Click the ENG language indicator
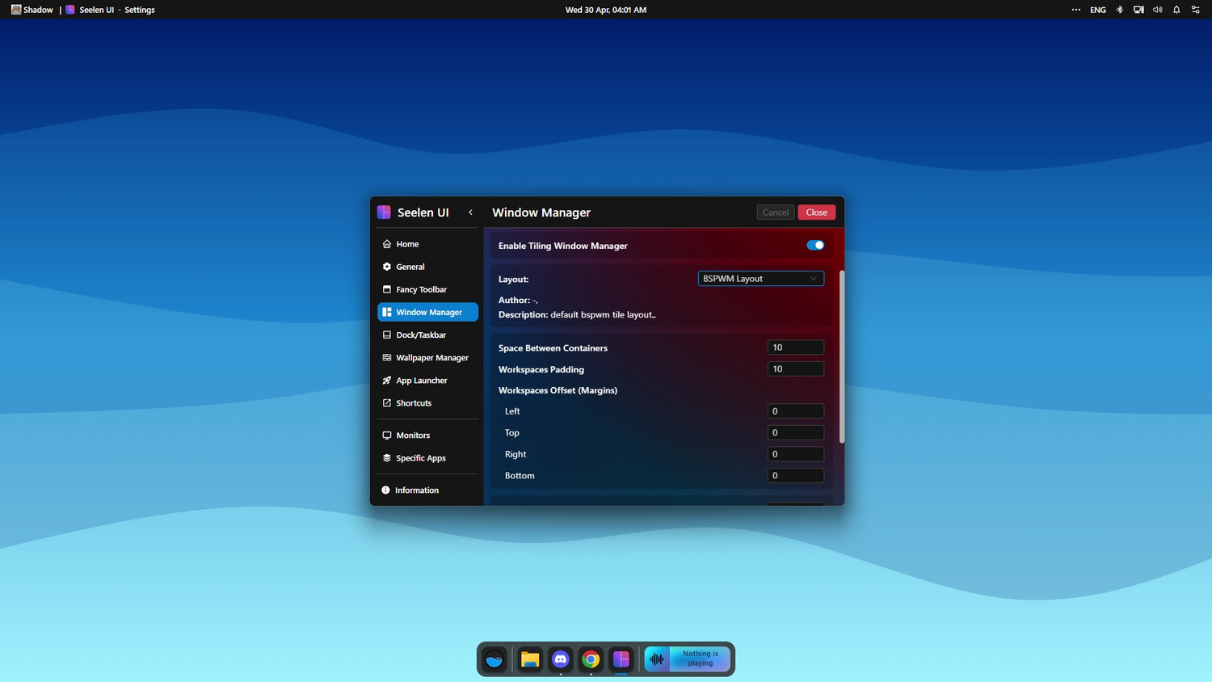The image size is (1212, 682). [x=1098, y=10]
